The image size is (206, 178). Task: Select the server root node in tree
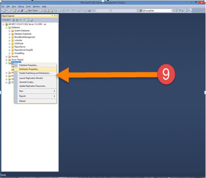(x=27, y=24)
